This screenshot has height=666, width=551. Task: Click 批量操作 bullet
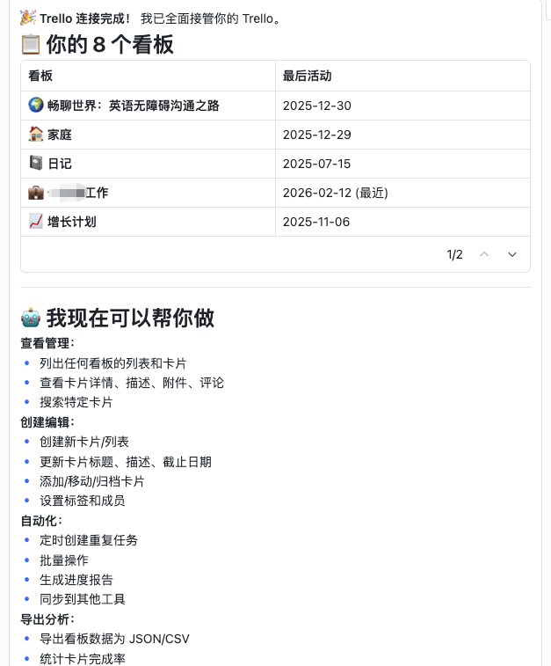[64, 560]
